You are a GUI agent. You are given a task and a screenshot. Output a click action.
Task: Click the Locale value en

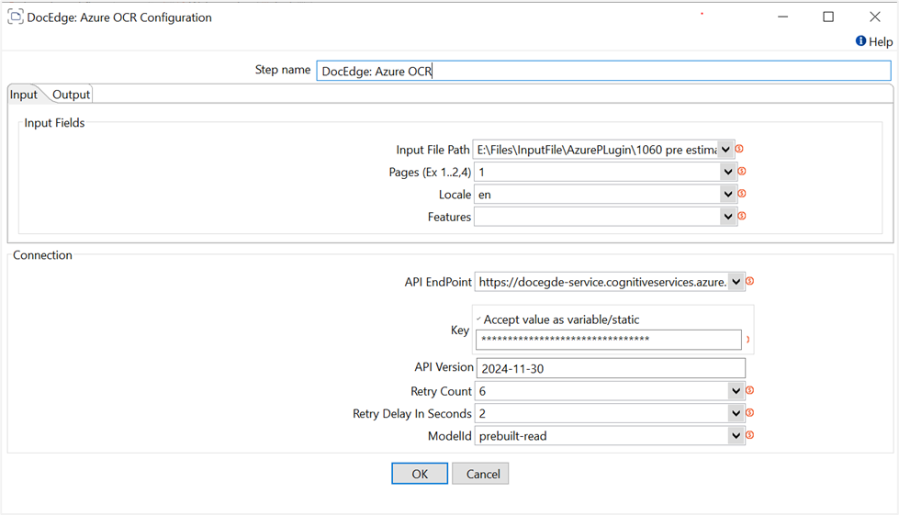point(485,195)
